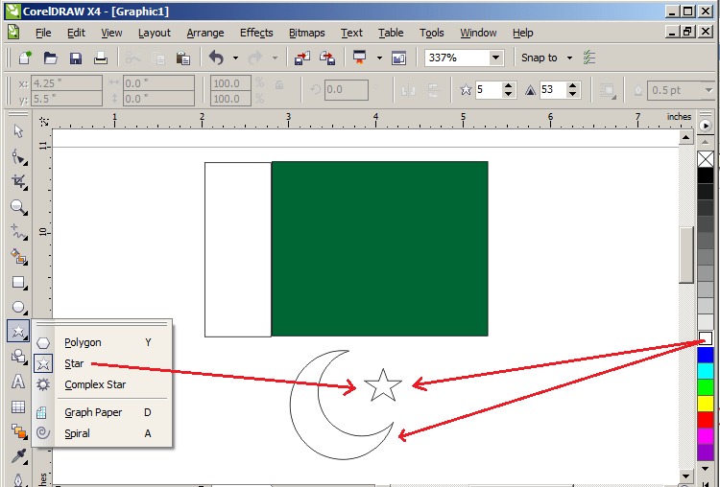720x487 pixels.
Task: Pick the Table tool in the toolbox
Action: 17,406
